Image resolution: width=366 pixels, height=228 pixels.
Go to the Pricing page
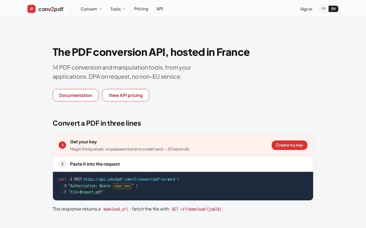[141, 9]
